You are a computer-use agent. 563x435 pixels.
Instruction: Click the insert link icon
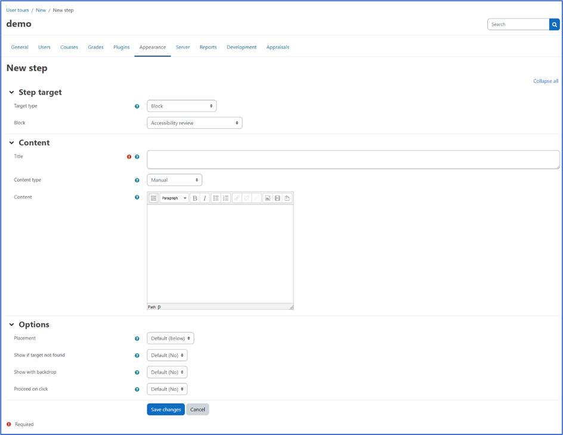pos(237,198)
